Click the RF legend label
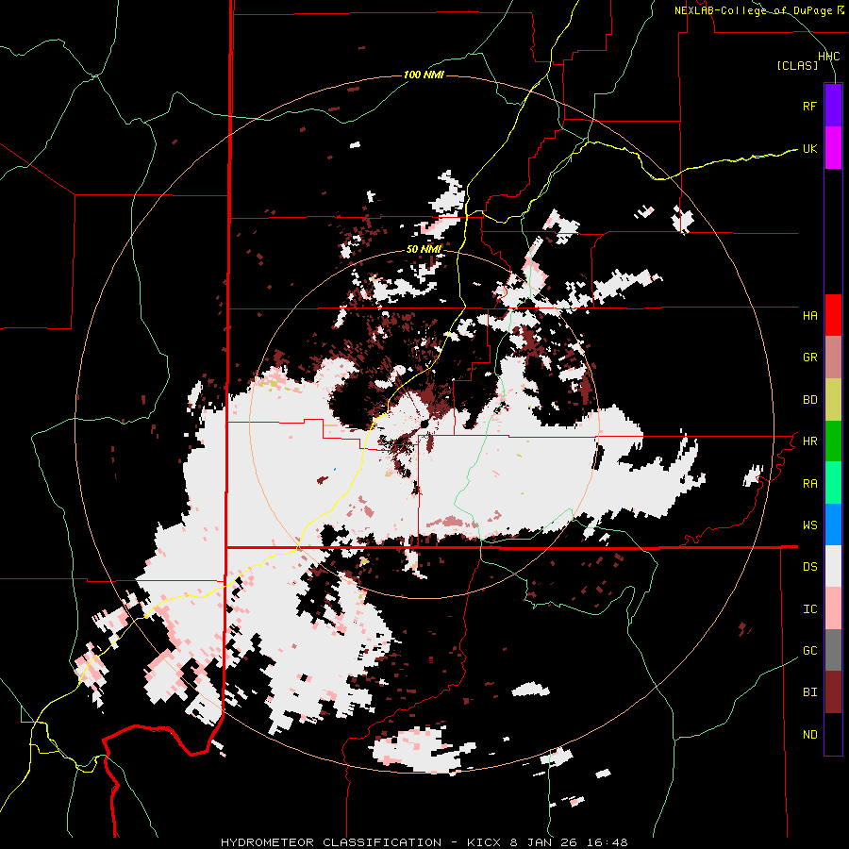 tap(809, 106)
